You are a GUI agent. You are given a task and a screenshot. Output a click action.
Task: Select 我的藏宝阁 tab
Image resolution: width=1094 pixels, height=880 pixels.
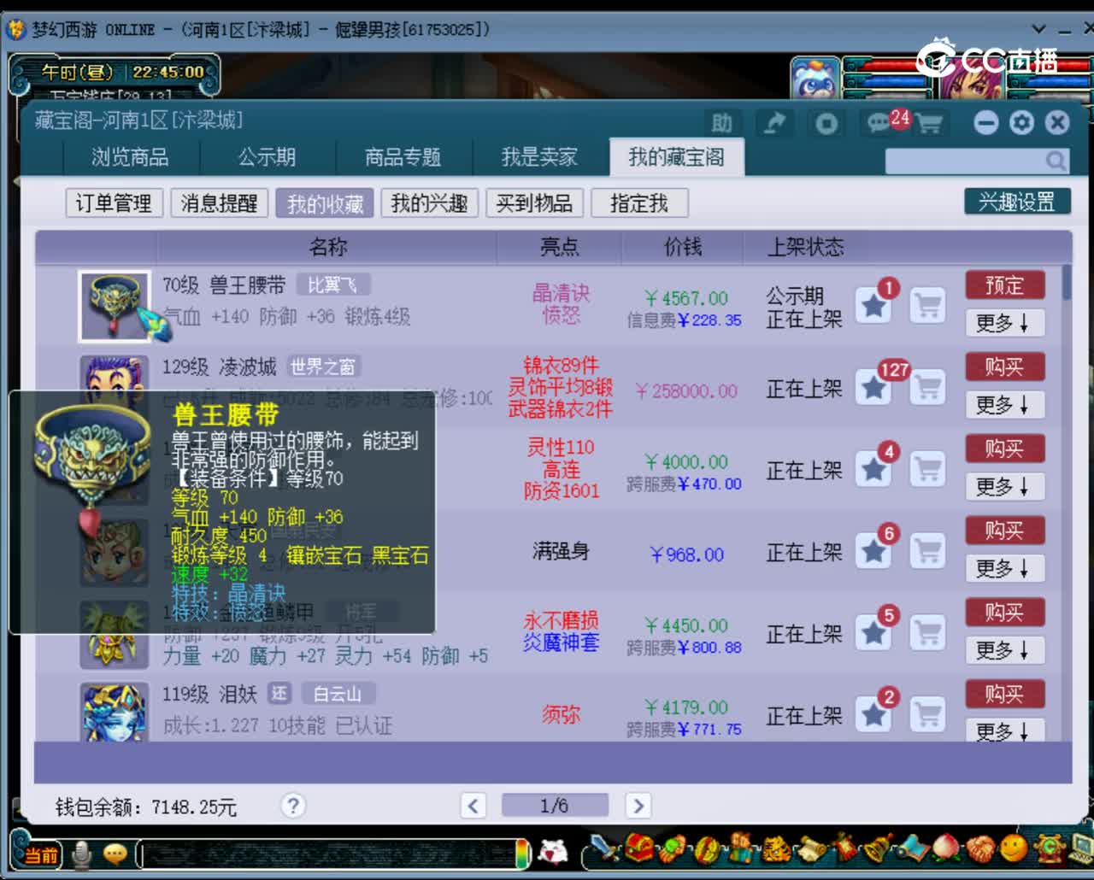tap(676, 157)
